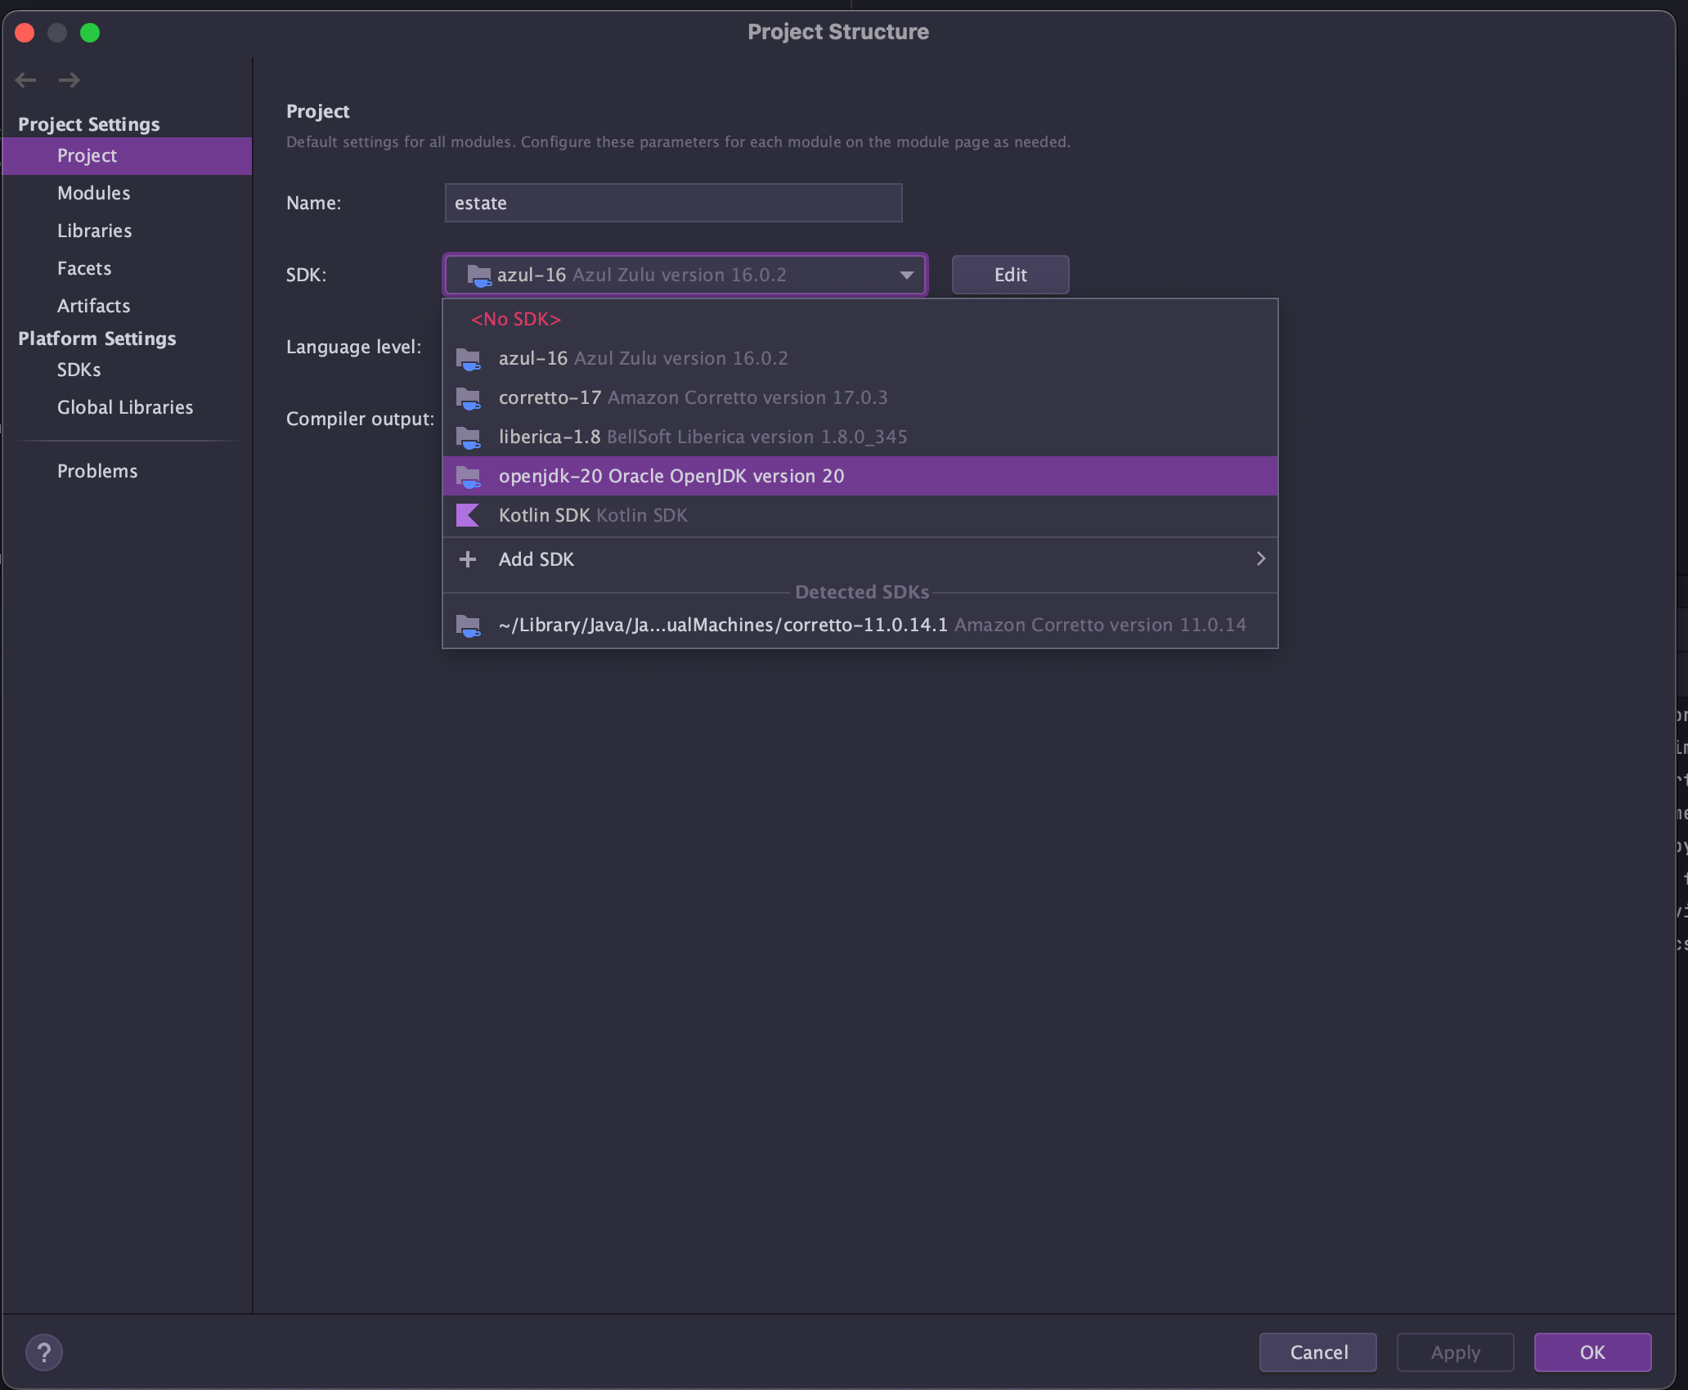This screenshot has height=1390, width=1688.
Task: Click the forward navigation arrow
Action: (x=70, y=80)
